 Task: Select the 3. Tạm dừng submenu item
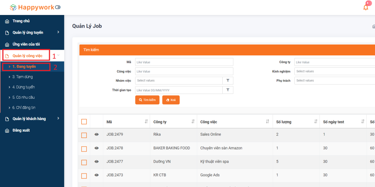coord(22,77)
